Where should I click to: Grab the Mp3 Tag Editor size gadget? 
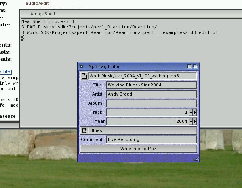pyautogui.click(x=196, y=159)
